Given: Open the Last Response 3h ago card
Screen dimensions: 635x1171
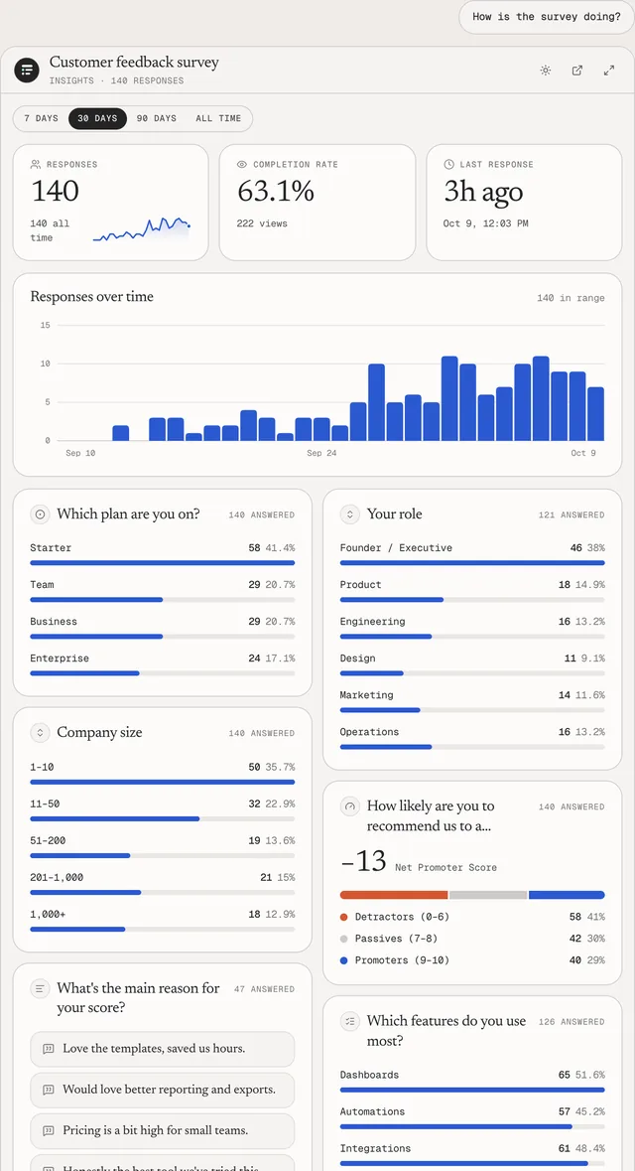Looking at the screenshot, I should 524,203.
